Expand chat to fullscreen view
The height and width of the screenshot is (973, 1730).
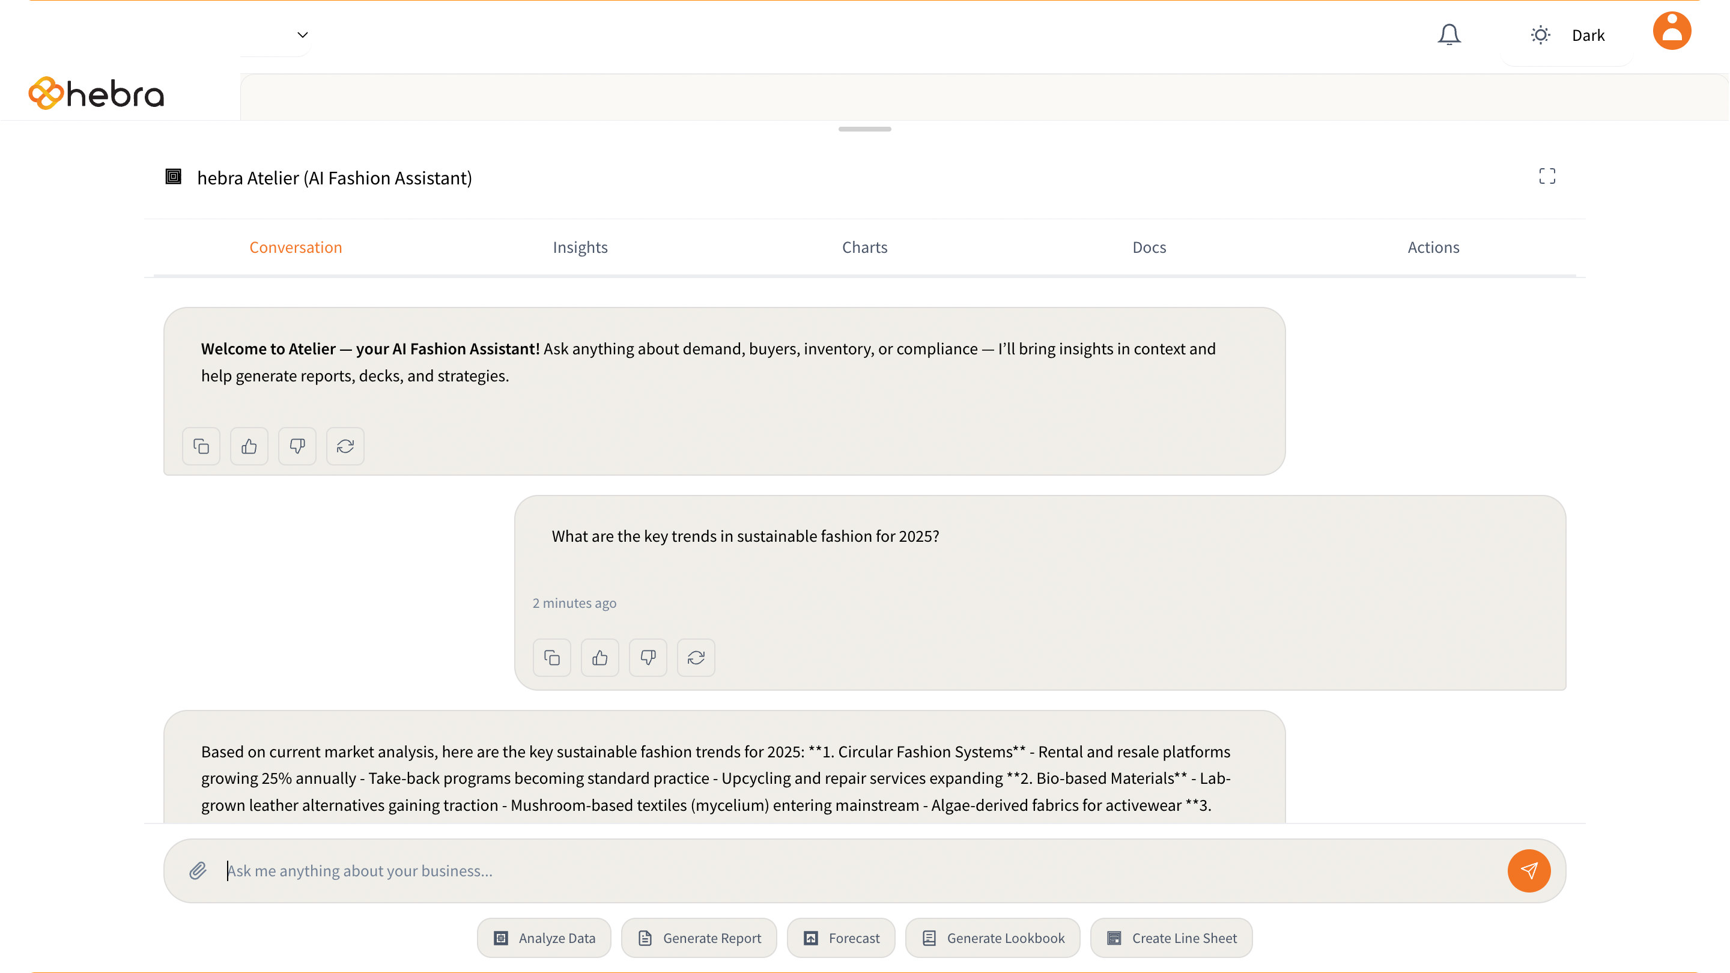(1547, 176)
